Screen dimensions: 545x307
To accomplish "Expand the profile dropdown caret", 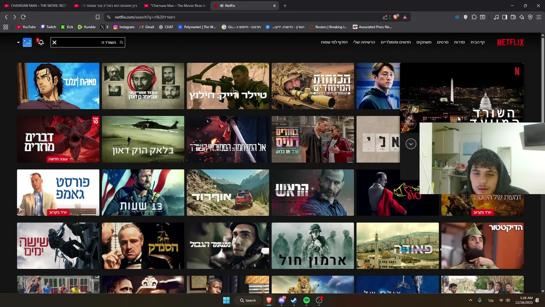I will (18, 42).
